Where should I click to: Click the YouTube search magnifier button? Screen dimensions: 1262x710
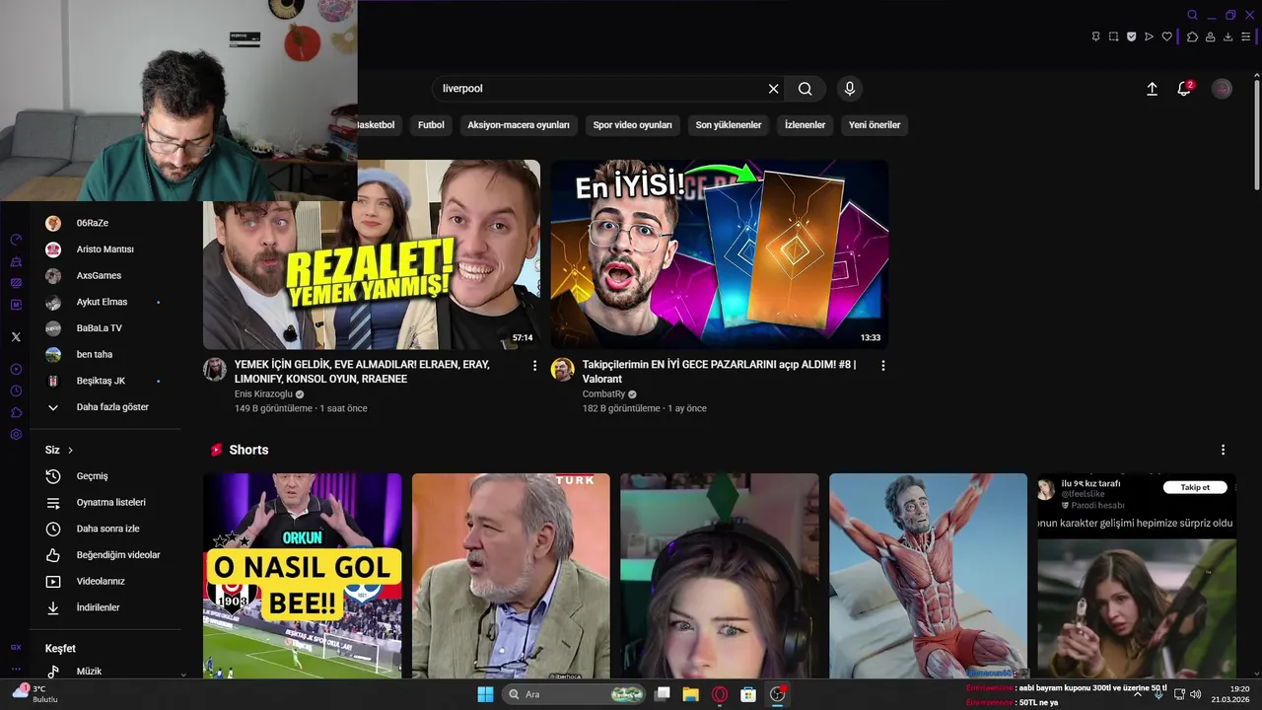click(805, 89)
